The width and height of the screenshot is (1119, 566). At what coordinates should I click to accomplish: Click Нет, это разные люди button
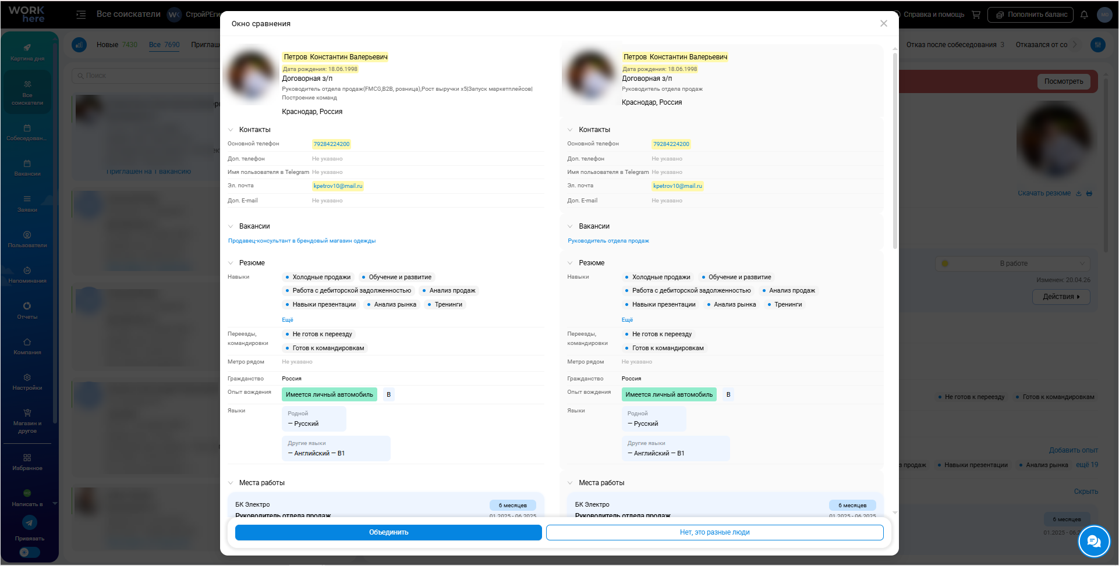715,532
